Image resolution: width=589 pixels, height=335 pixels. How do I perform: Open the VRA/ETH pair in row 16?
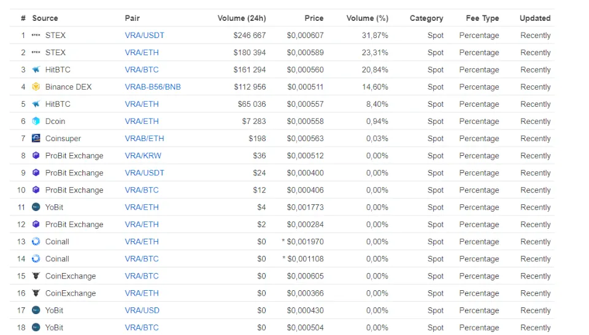142,293
